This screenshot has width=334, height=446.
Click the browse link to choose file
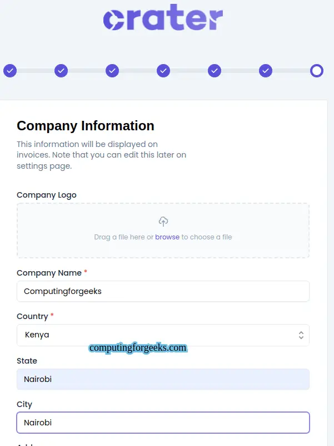click(167, 237)
